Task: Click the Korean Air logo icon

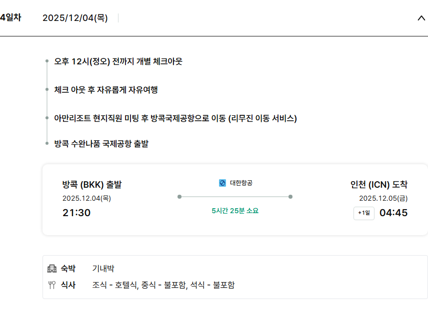Action: pyautogui.click(x=222, y=183)
